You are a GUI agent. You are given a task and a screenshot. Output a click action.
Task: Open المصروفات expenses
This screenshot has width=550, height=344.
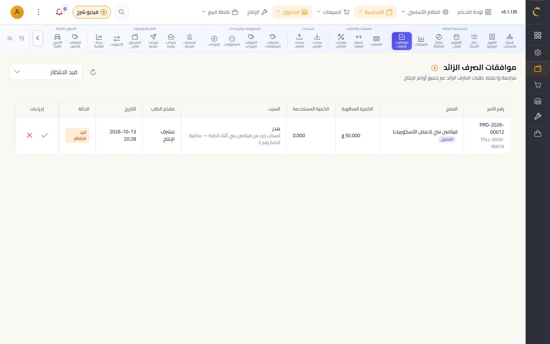point(232,41)
